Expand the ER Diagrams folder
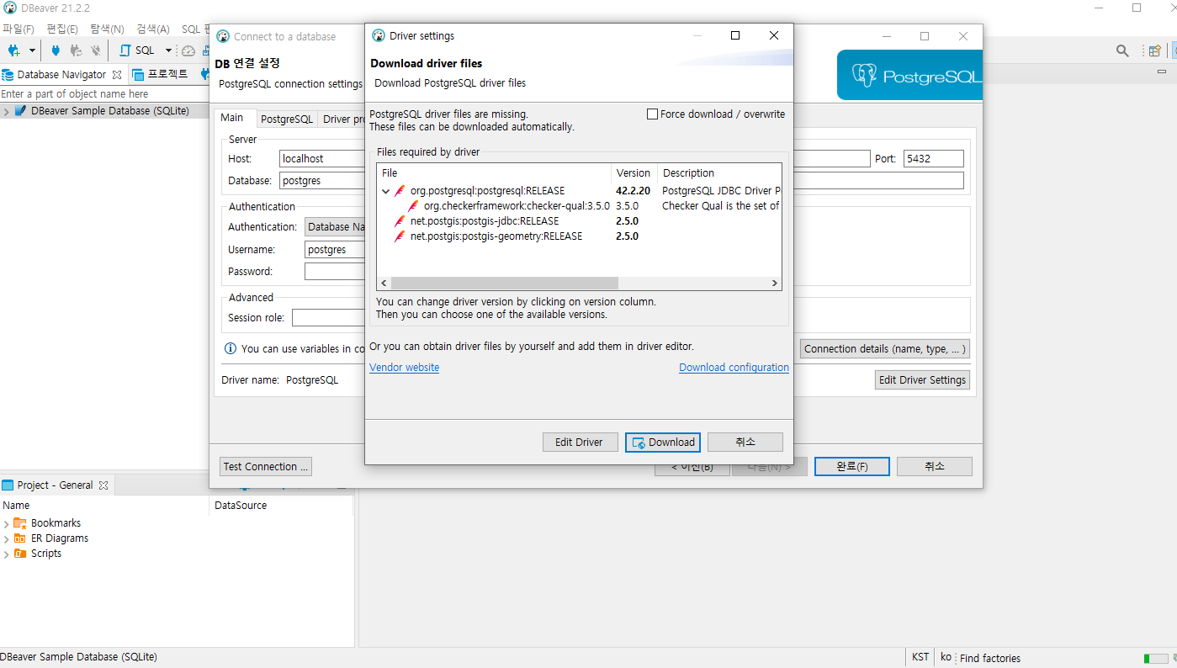Viewport: 1177px width, 668px height. tap(7, 538)
